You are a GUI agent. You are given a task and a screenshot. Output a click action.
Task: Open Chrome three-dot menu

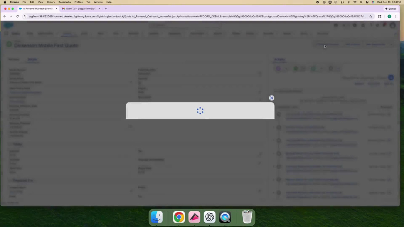tap(396, 16)
